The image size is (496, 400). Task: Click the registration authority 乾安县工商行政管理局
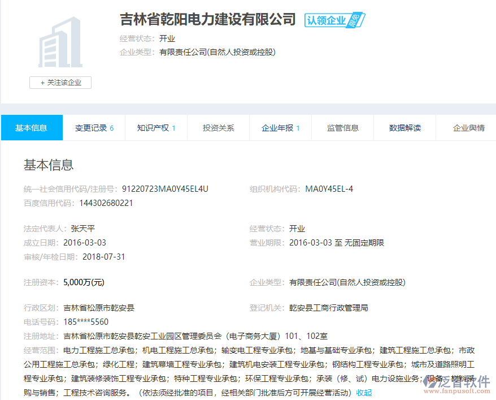pos(328,308)
